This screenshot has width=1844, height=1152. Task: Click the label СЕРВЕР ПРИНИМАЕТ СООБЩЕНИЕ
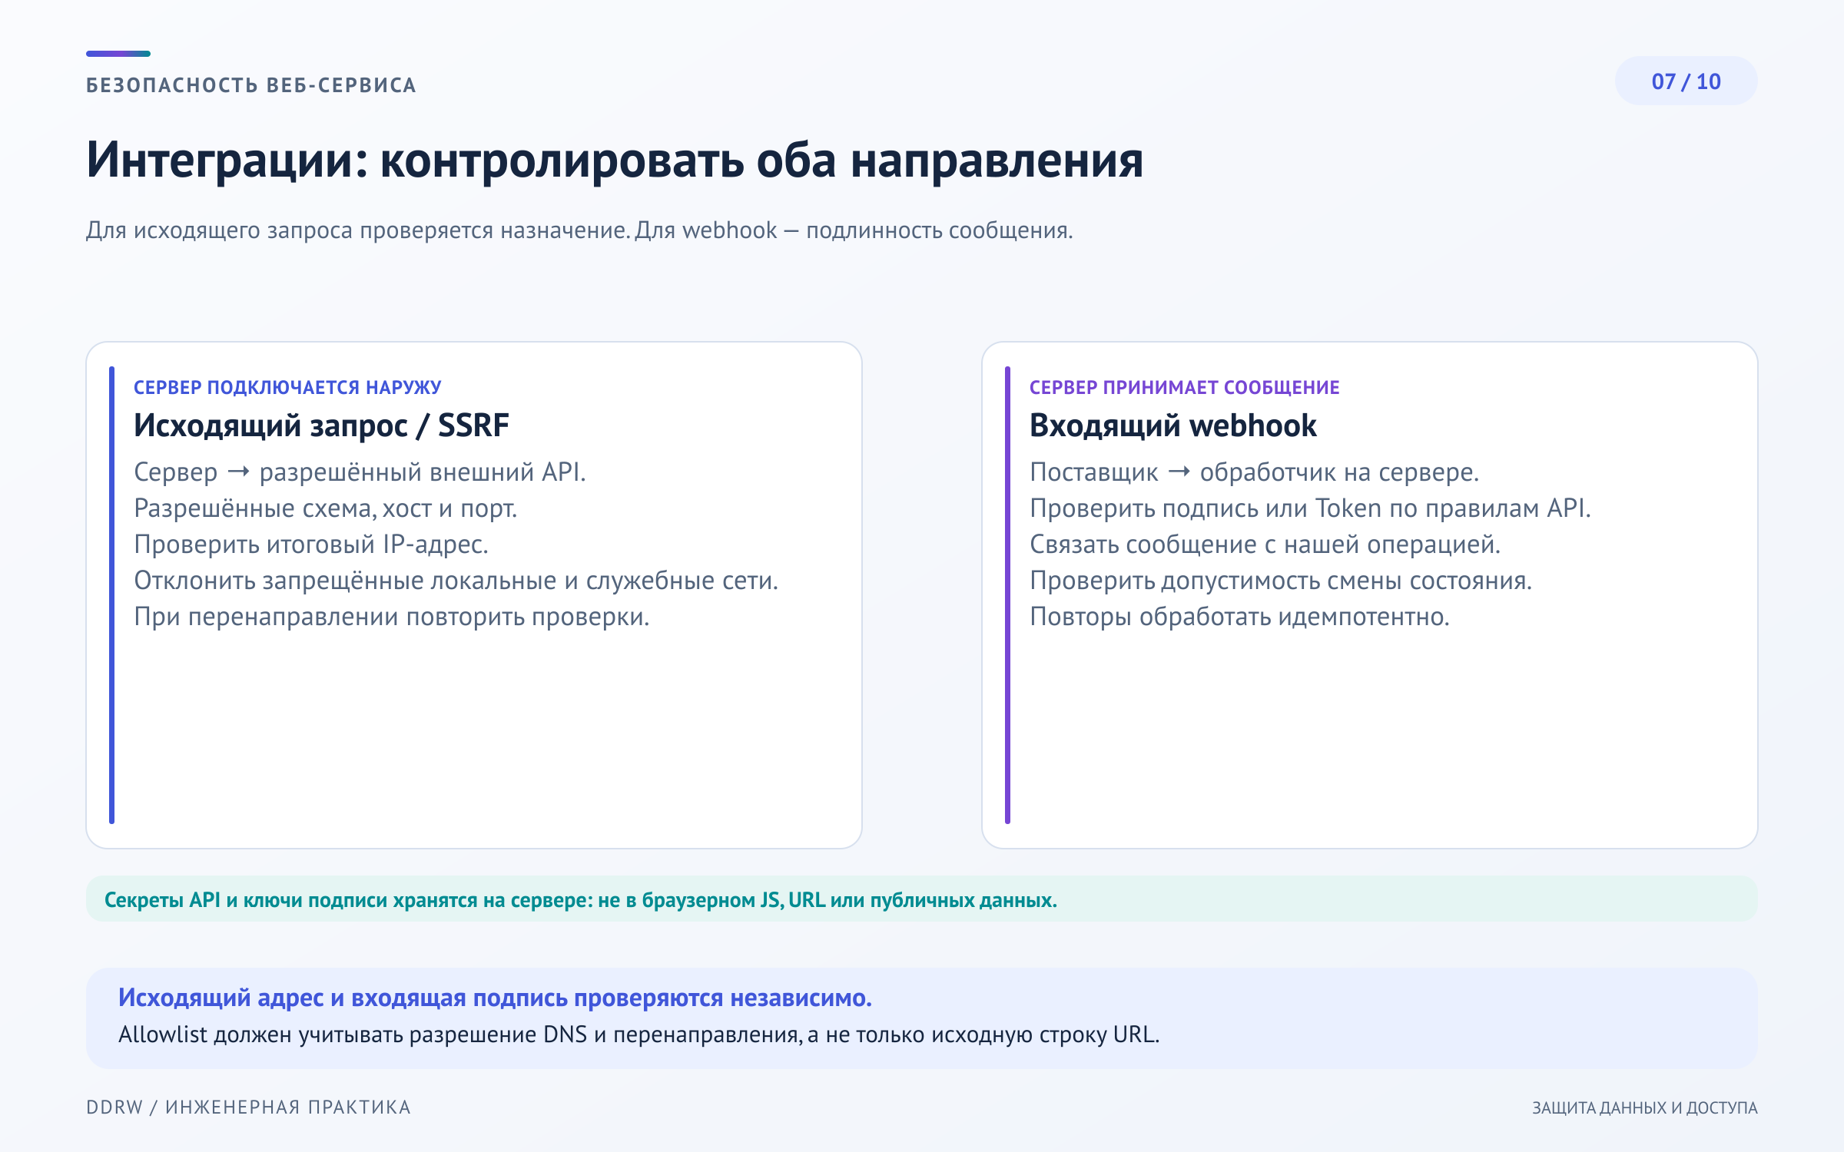point(1184,388)
